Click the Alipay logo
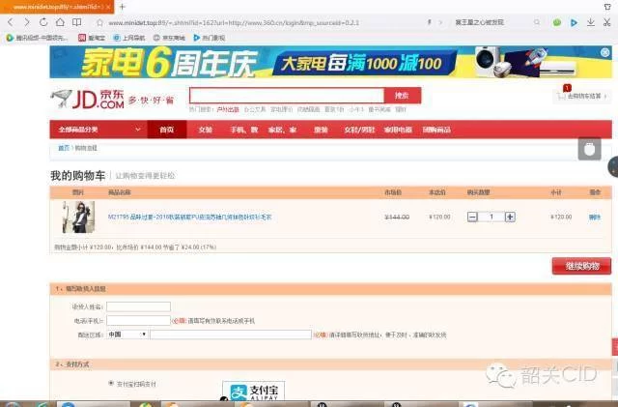 (253, 391)
